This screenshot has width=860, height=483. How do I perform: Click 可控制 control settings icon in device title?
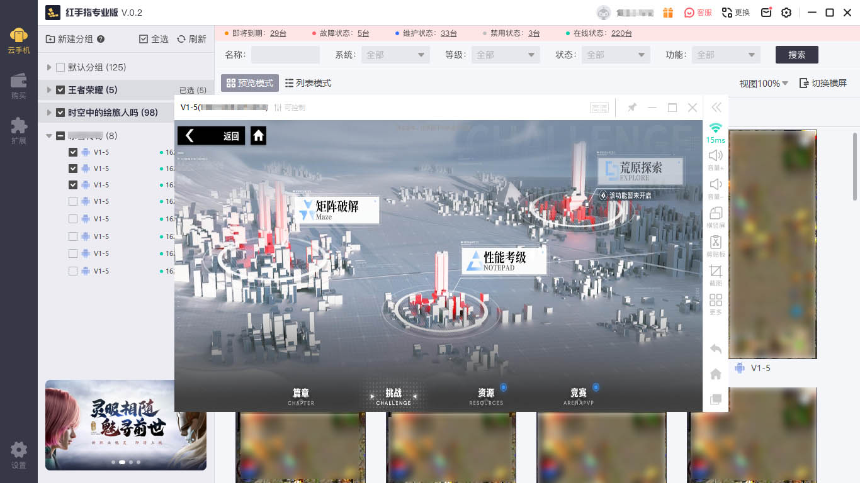point(278,108)
